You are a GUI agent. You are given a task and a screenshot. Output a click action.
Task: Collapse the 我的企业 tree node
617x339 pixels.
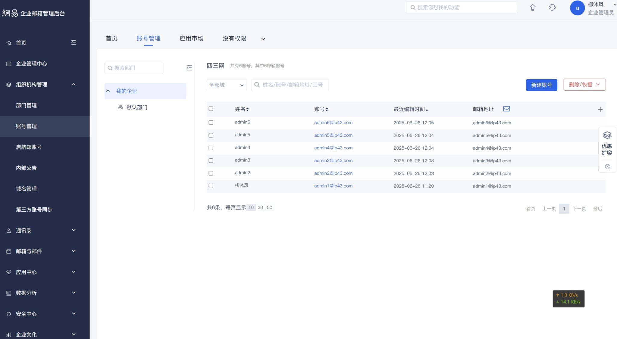click(108, 91)
